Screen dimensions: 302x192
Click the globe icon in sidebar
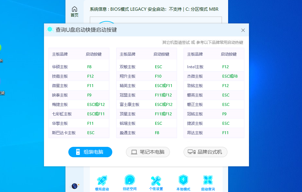pos(75,186)
